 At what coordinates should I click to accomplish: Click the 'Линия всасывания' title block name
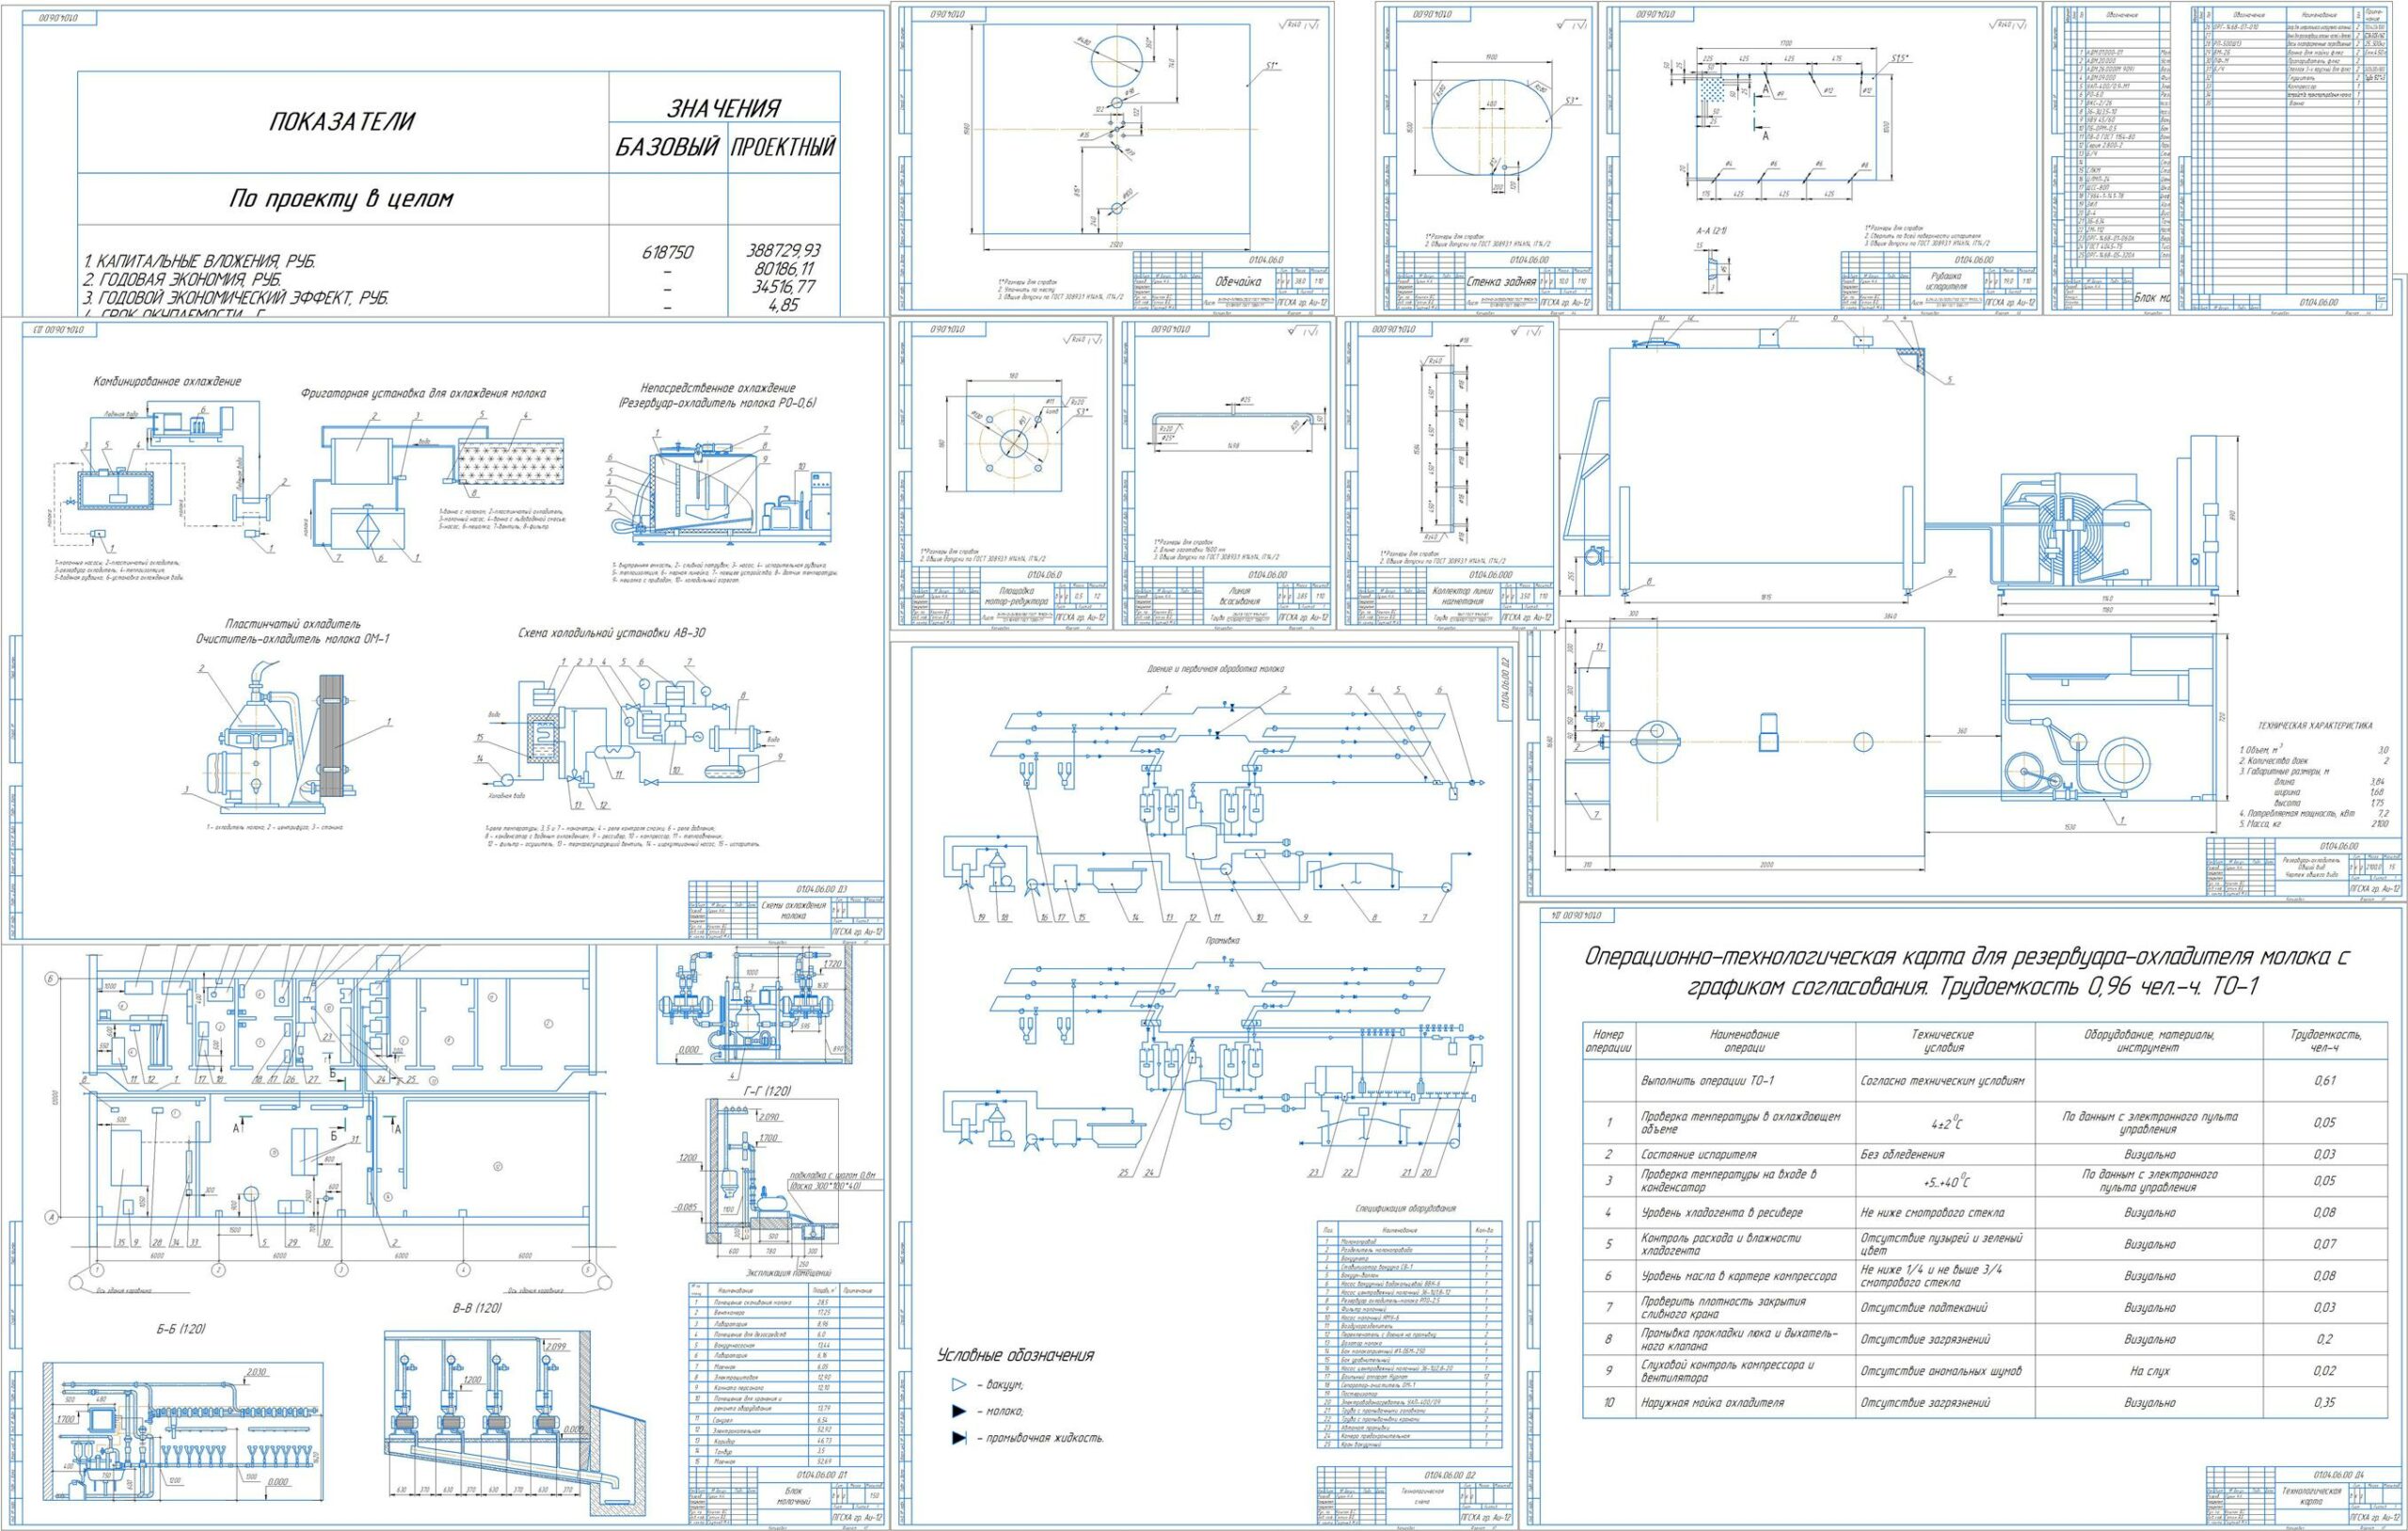(1239, 597)
